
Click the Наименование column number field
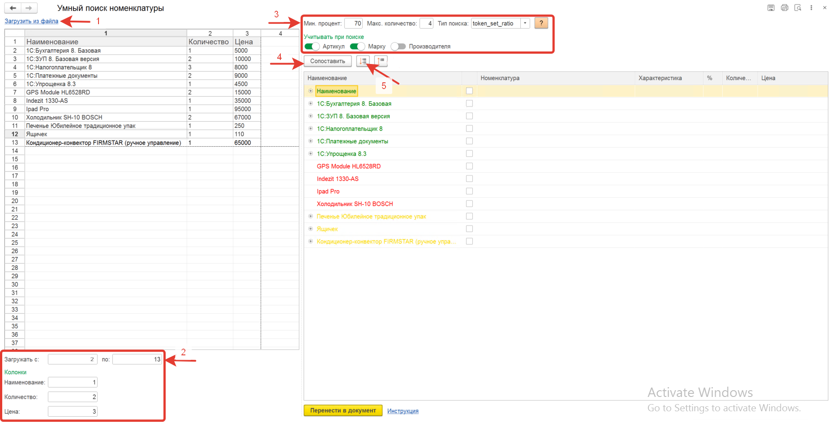tap(73, 382)
